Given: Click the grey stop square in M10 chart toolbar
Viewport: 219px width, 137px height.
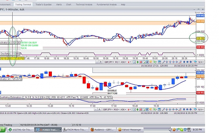Looking at the screenshot, I should click(x=96, y=109).
